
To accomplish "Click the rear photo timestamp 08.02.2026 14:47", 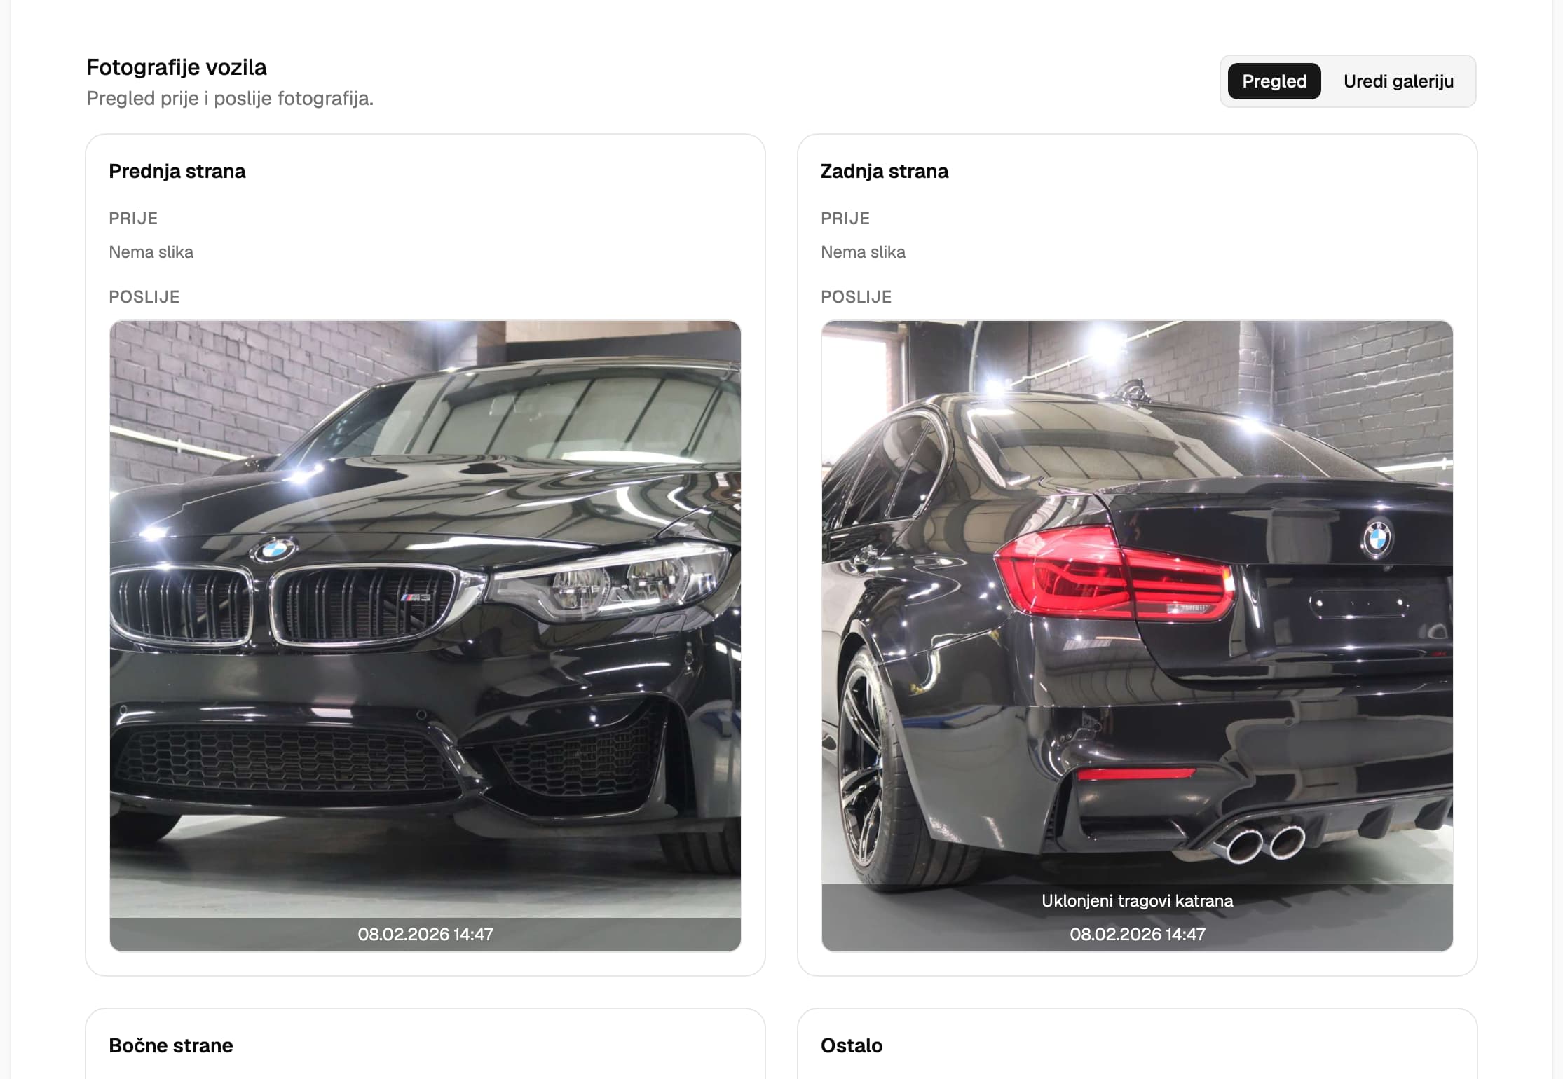I will coord(1138,934).
